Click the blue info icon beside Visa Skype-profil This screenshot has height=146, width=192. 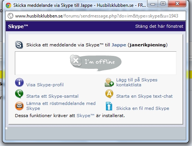(x=19, y=83)
